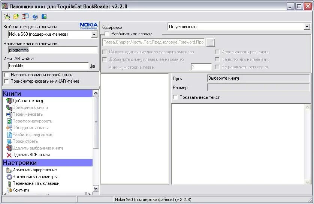Screen dimensions: 314x204
Task: Open the phone model dropdown
Action: [94, 35]
